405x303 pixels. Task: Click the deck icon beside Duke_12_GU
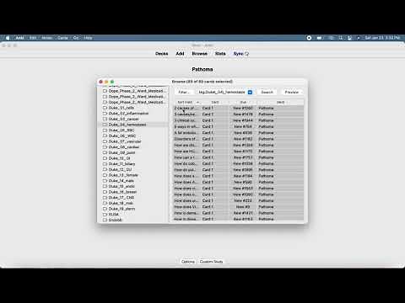105,169
